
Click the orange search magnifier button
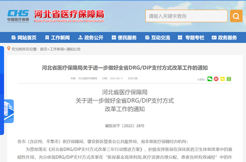[236, 16]
